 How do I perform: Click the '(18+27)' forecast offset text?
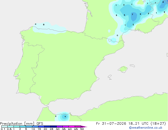click(158, 124)
